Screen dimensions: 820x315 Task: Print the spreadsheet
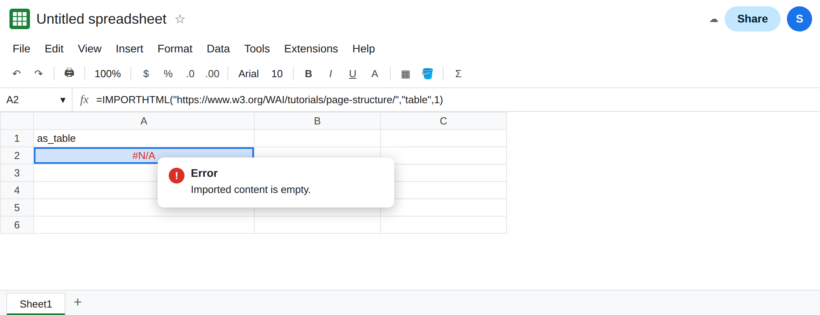(69, 73)
